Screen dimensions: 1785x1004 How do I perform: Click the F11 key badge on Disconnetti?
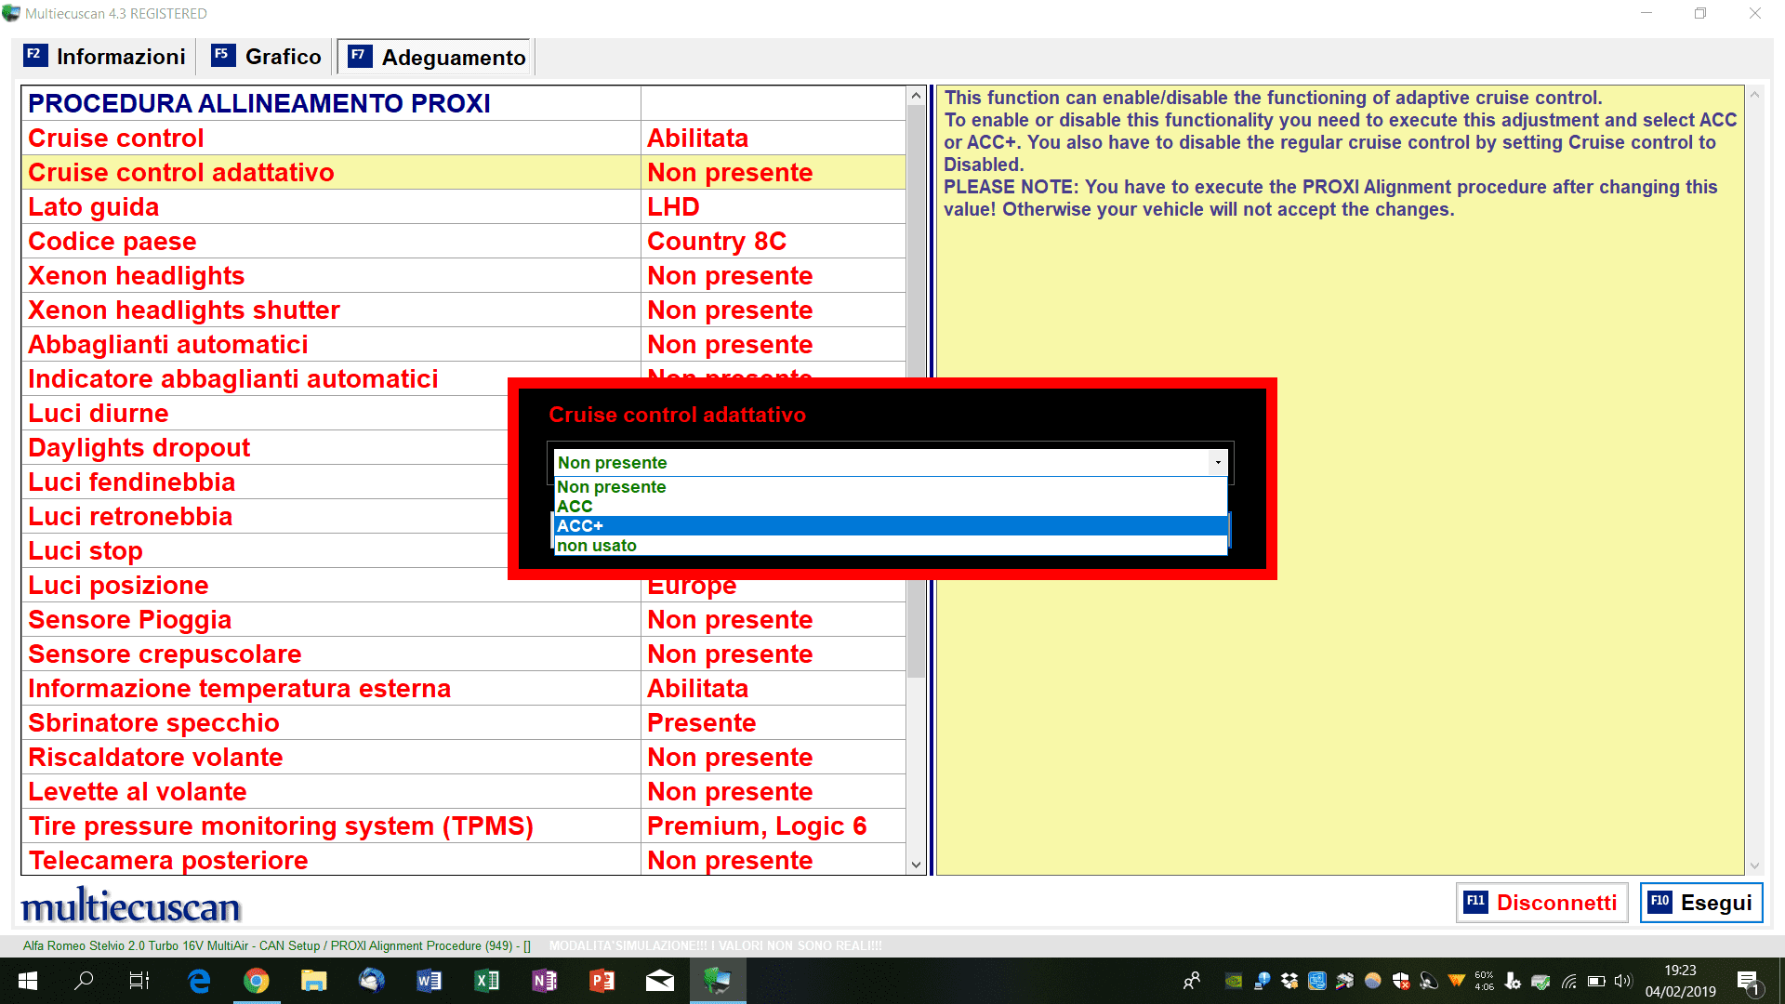1476,902
